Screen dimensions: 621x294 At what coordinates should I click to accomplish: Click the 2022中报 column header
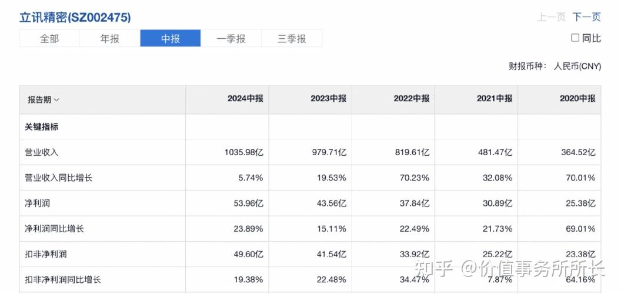(411, 99)
